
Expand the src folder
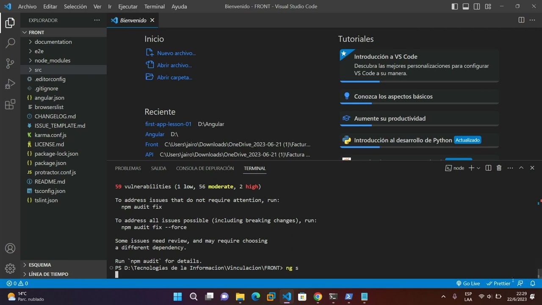click(x=64, y=69)
